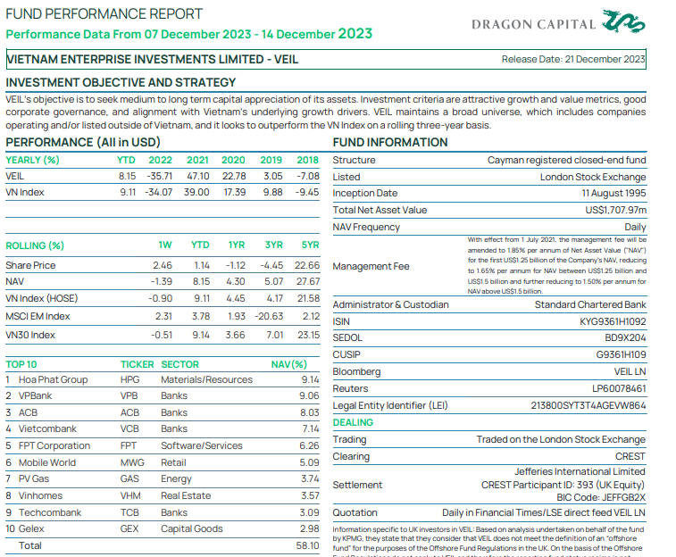The image size is (676, 557).
Task: Click the Dragon Capital dragon logo
Action: [x=623, y=21]
